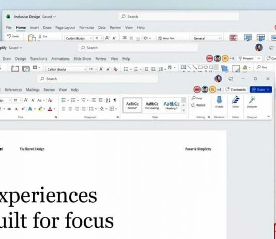Click Clear Formatting icon in PowerPoint ribbon
Screen dimensions: 276x239
pyautogui.click(x=115, y=69)
